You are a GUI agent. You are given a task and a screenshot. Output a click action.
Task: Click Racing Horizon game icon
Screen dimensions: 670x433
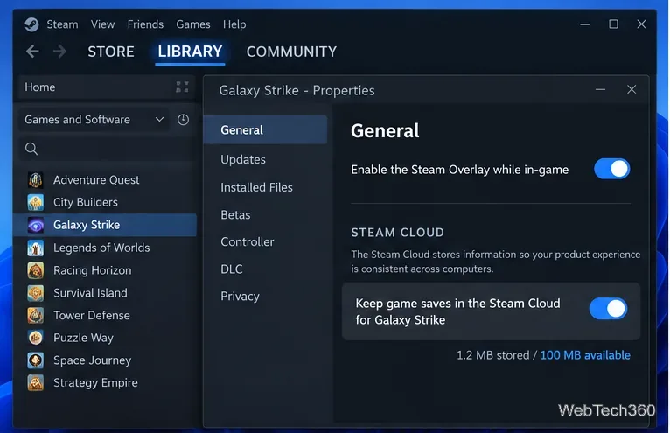tap(36, 270)
